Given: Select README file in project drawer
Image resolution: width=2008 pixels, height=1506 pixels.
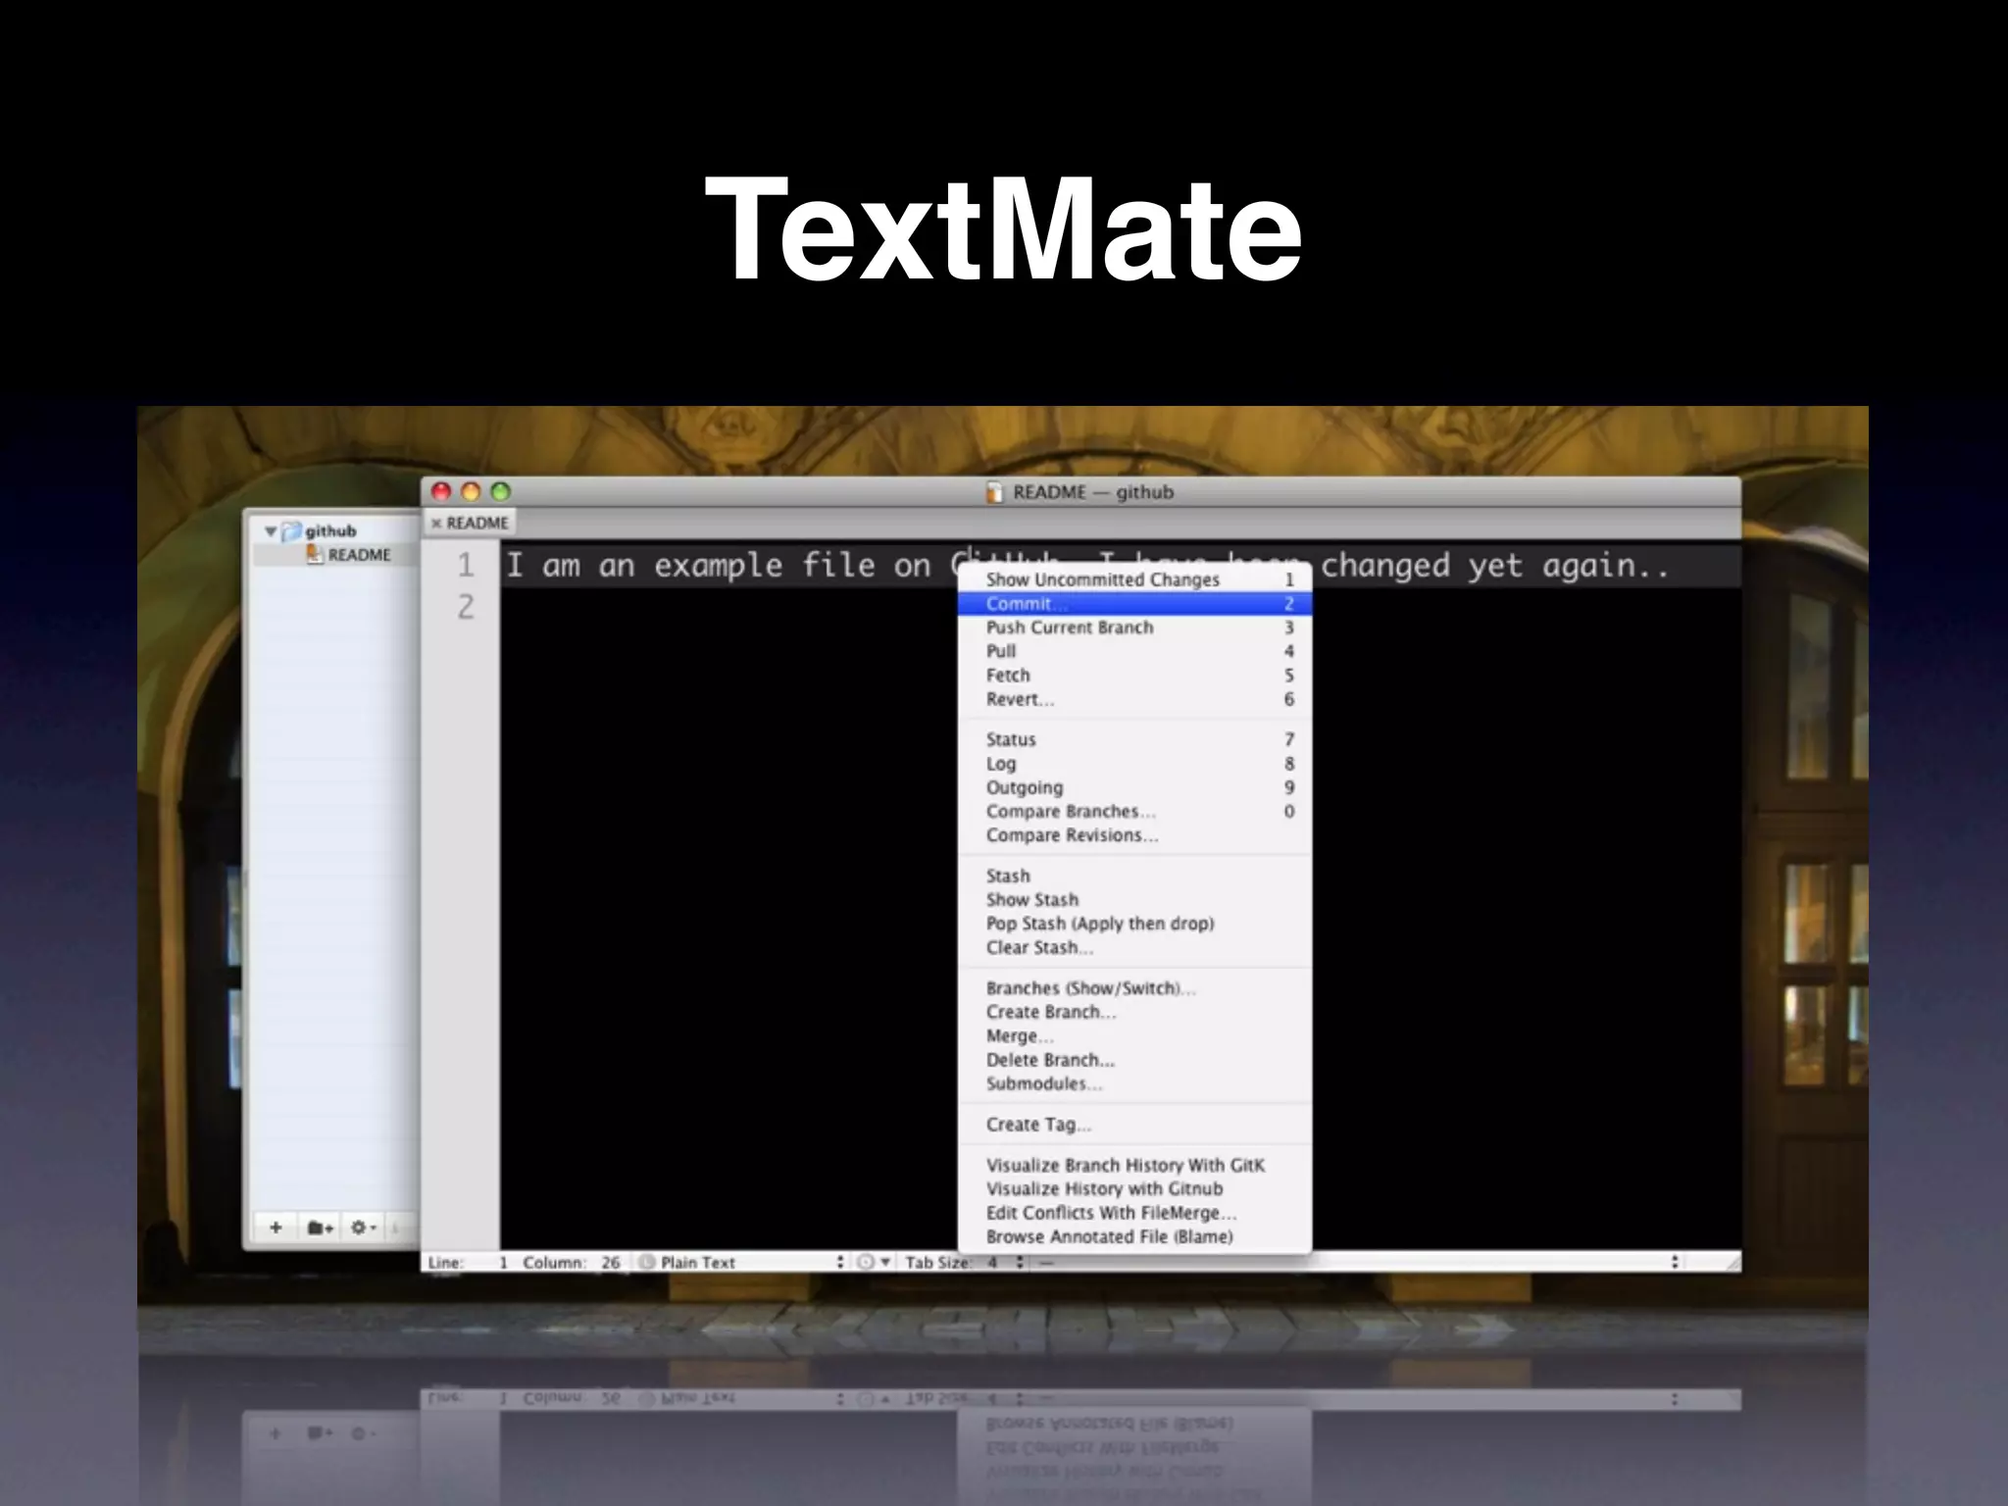Looking at the screenshot, I should tap(349, 555).
